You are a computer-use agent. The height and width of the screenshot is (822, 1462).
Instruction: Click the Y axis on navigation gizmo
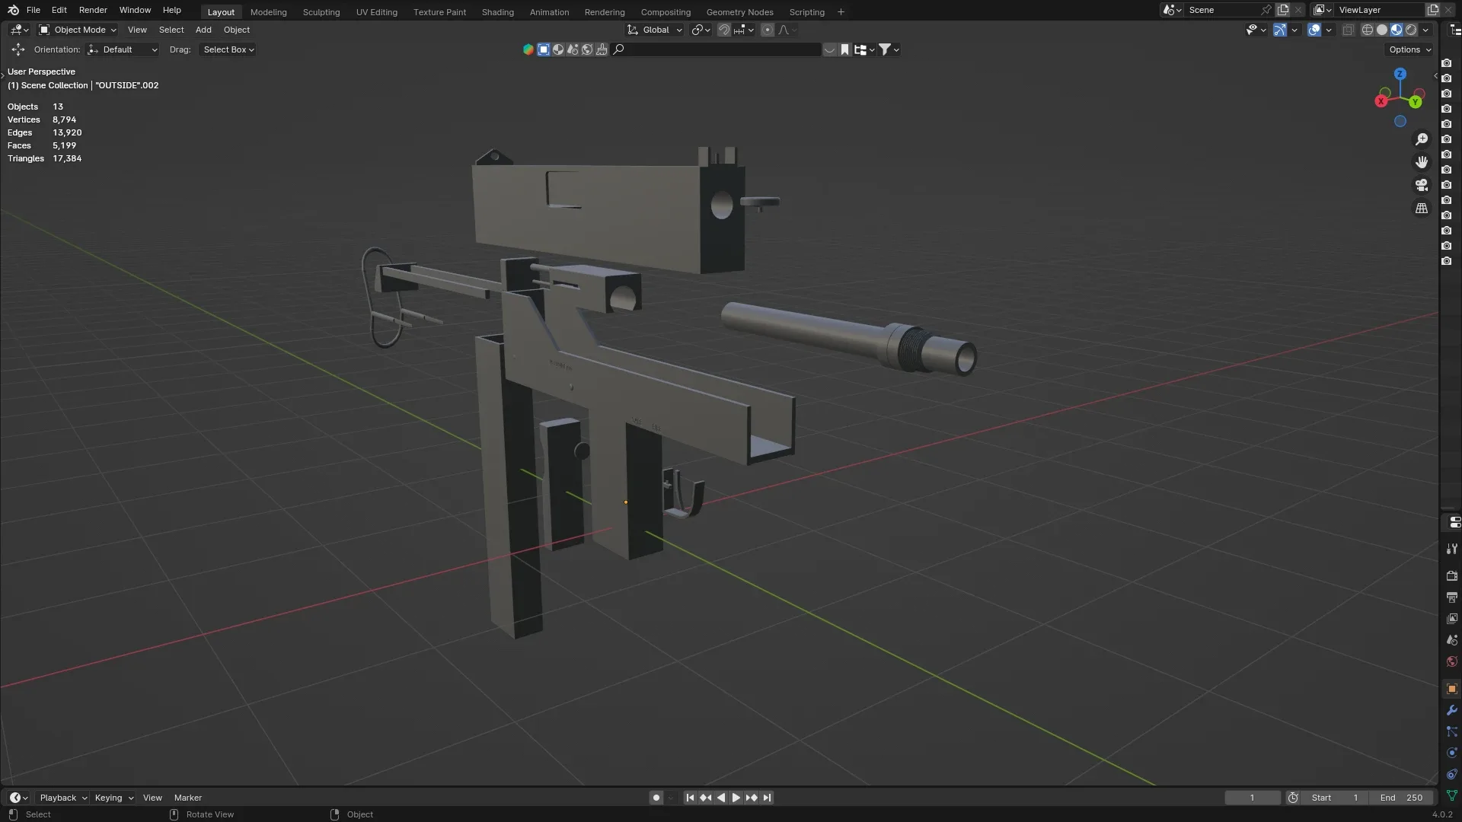(x=1415, y=102)
